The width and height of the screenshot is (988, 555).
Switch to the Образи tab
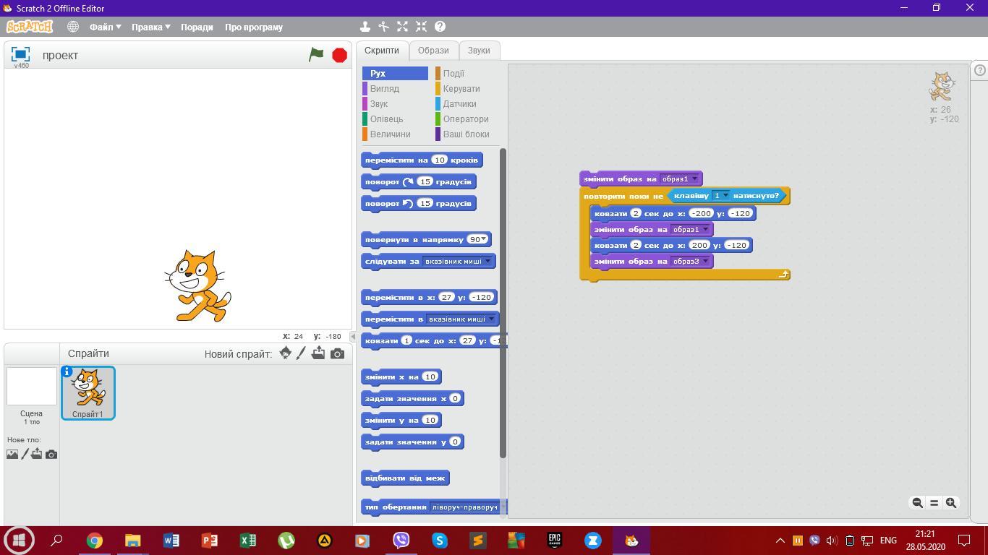click(x=433, y=51)
